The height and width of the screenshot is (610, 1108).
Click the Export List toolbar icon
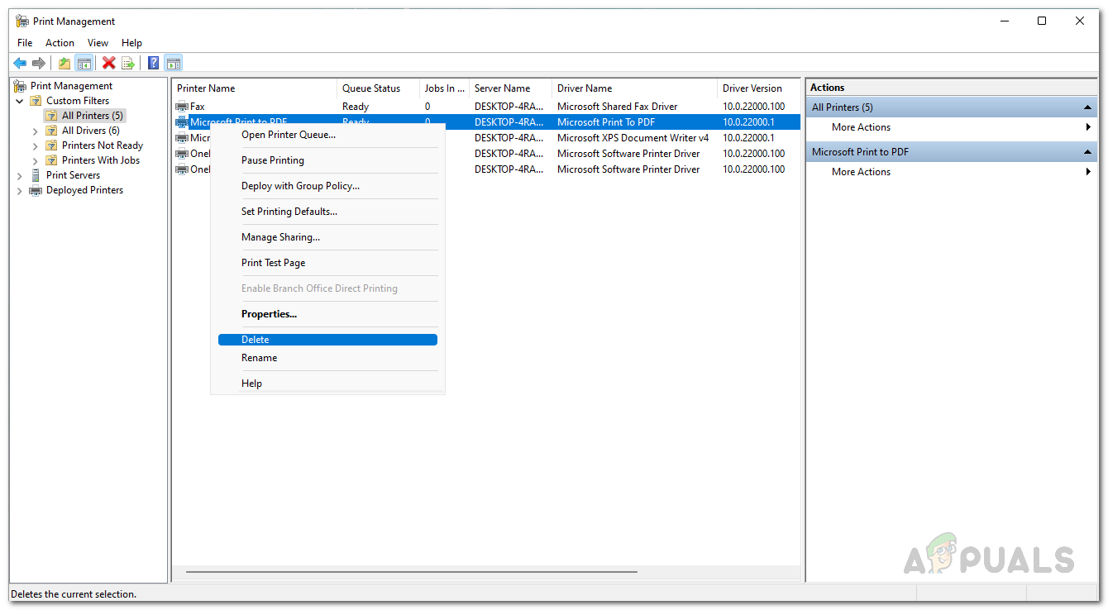pyautogui.click(x=128, y=63)
